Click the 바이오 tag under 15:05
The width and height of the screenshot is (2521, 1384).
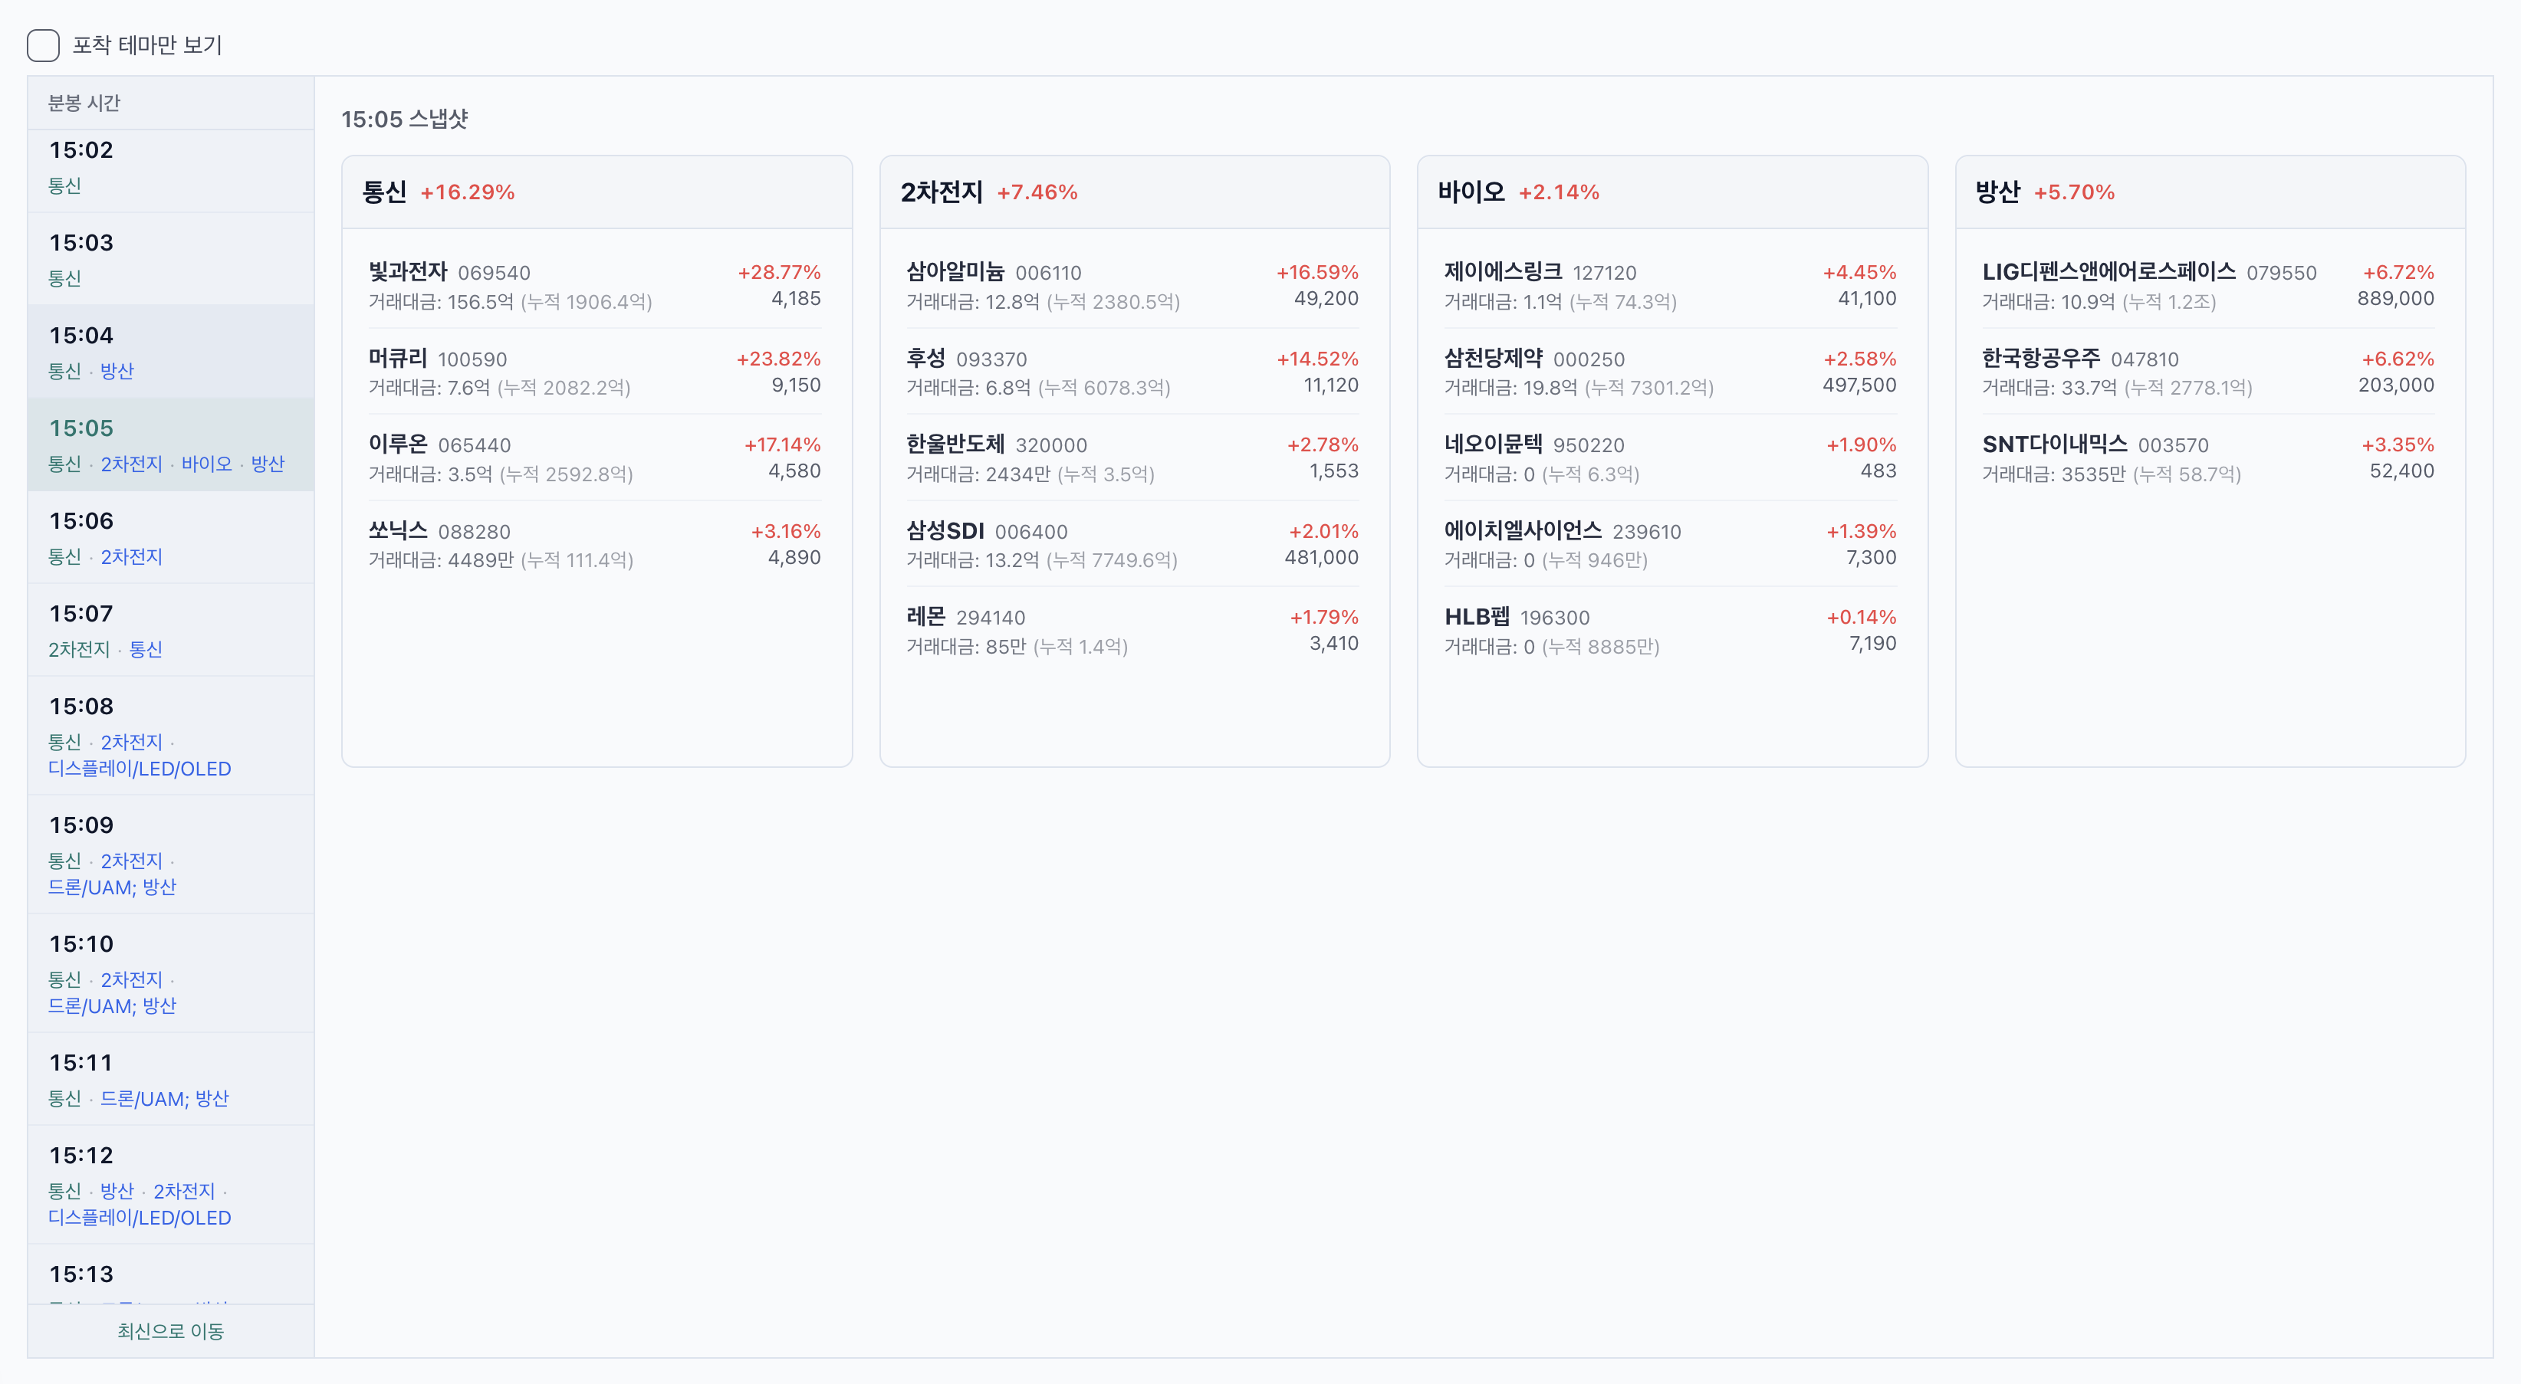[x=206, y=464]
